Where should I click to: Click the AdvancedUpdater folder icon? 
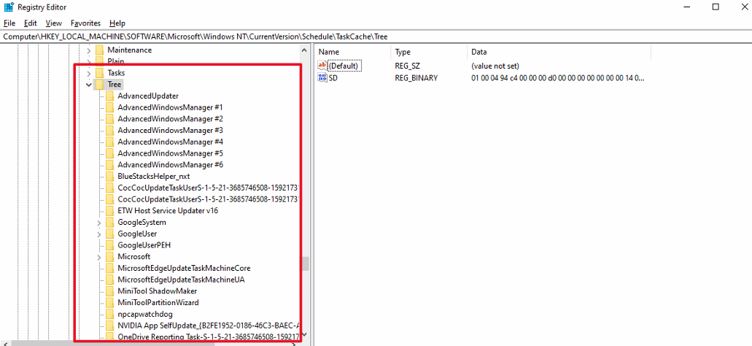pyautogui.click(x=110, y=96)
